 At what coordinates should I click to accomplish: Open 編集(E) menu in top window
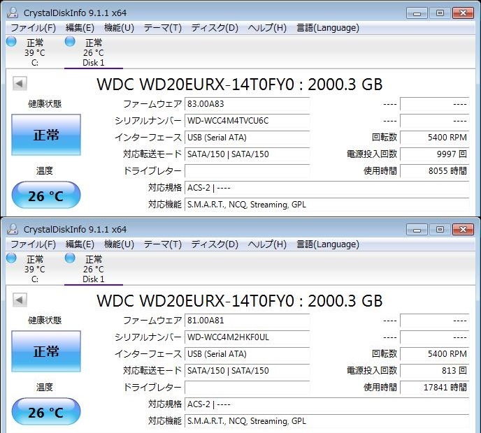(x=80, y=28)
